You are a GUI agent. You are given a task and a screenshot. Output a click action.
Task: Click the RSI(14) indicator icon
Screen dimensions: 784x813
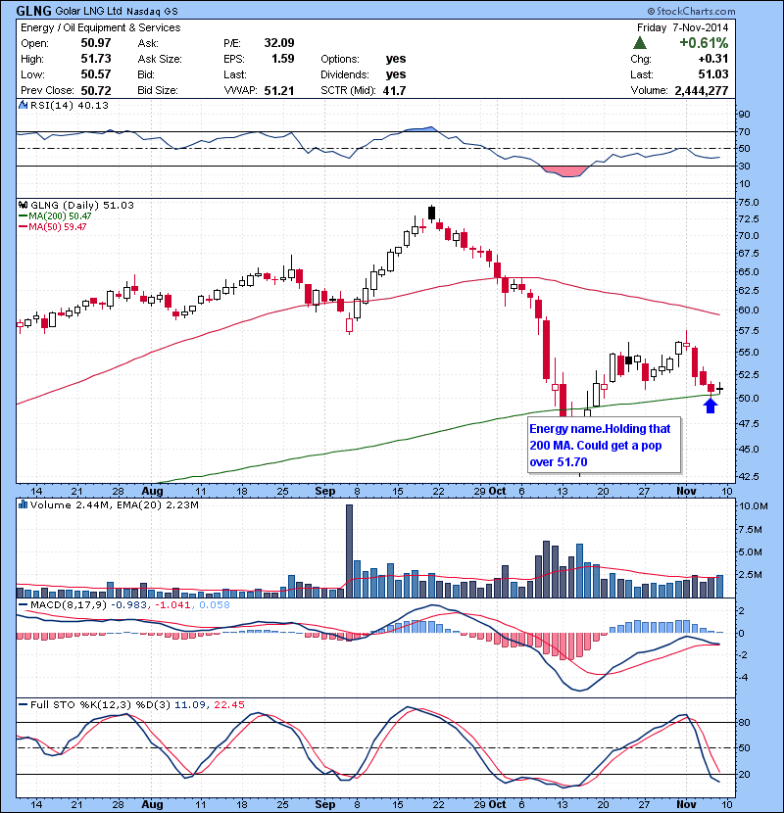click(x=23, y=105)
